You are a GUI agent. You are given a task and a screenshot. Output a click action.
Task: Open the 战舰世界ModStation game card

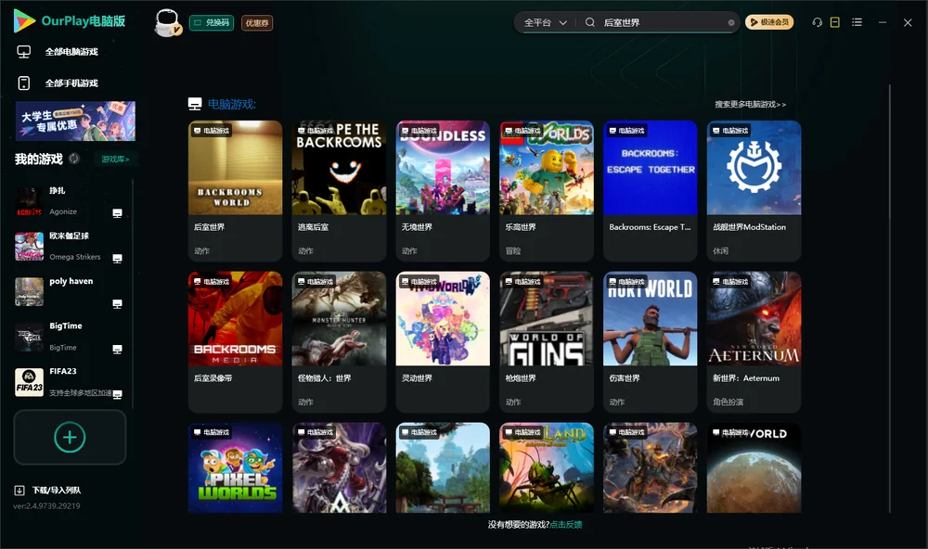click(754, 190)
